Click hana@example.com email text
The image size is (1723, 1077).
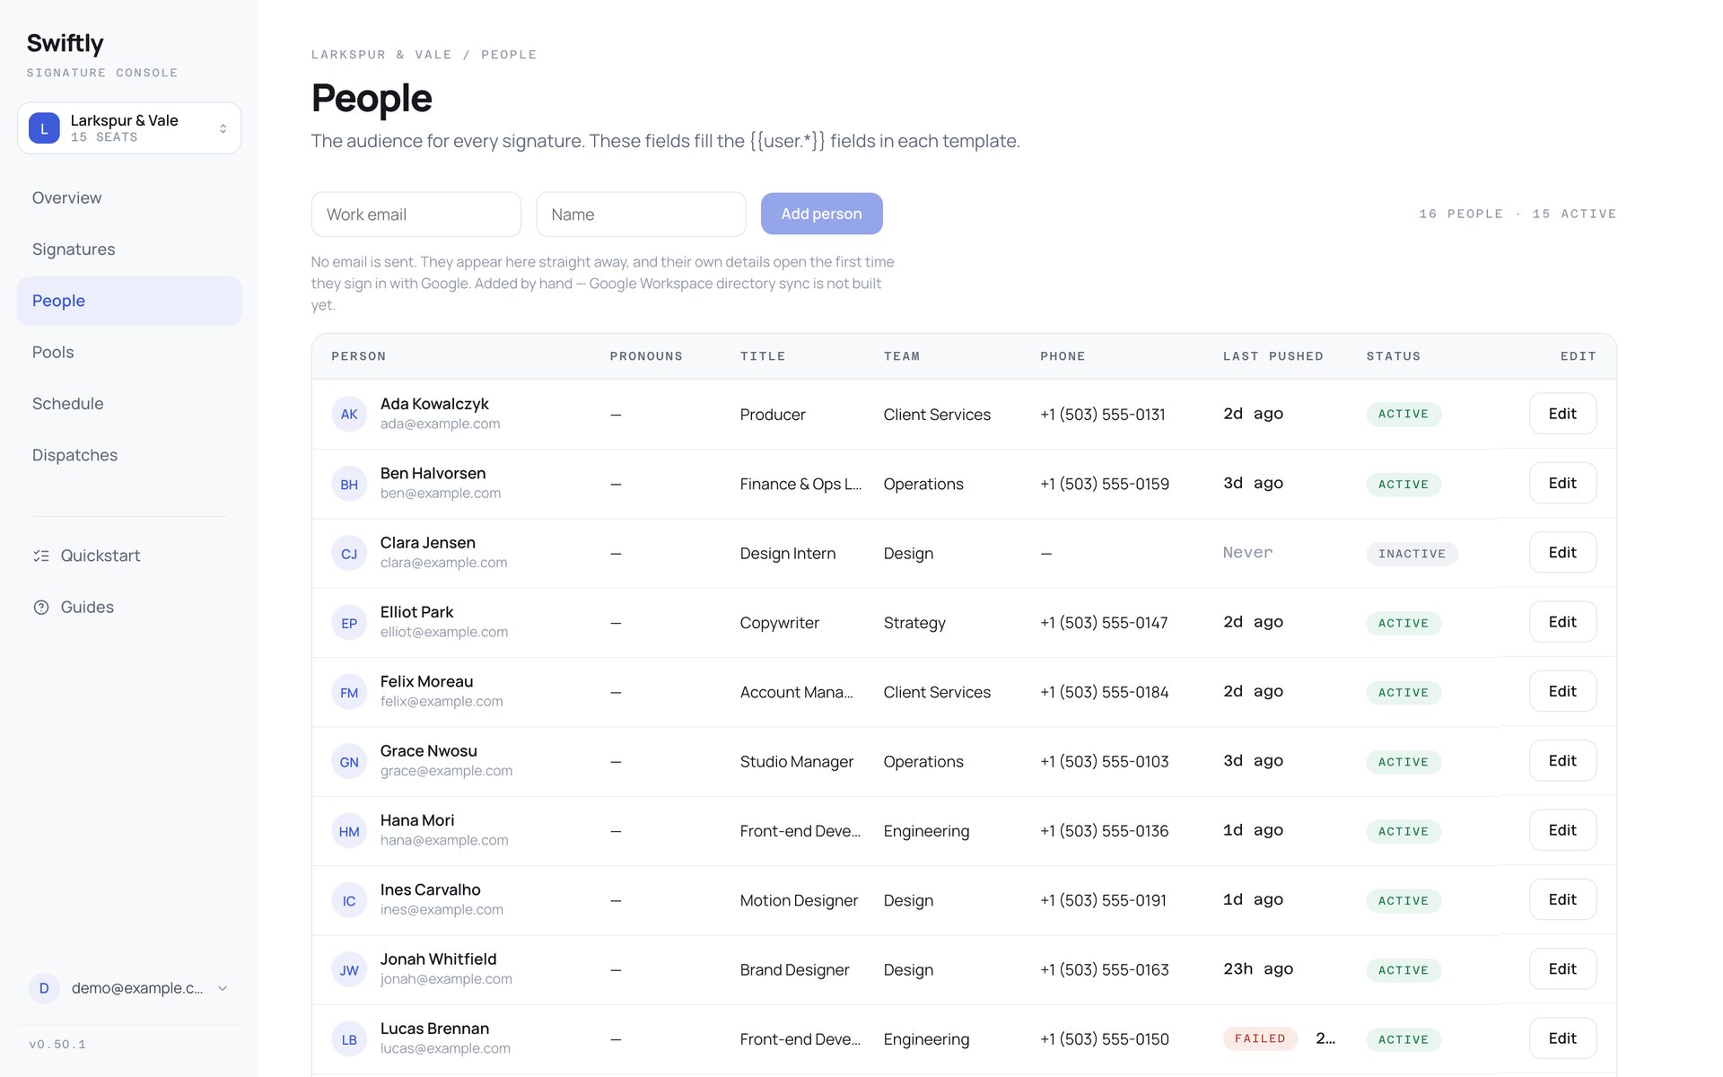[x=444, y=841]
